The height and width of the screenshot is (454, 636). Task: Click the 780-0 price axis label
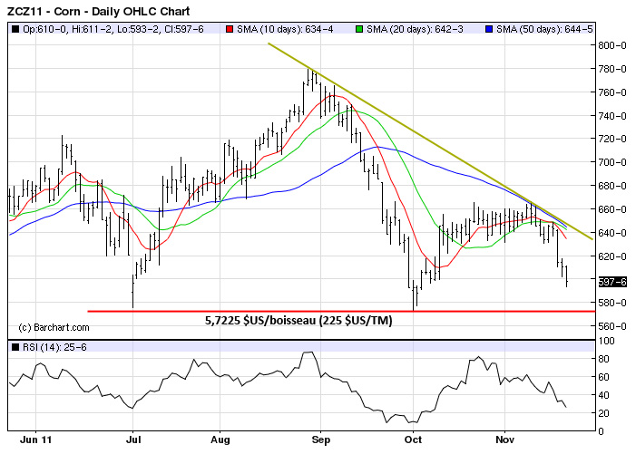(x=612, y=69)
